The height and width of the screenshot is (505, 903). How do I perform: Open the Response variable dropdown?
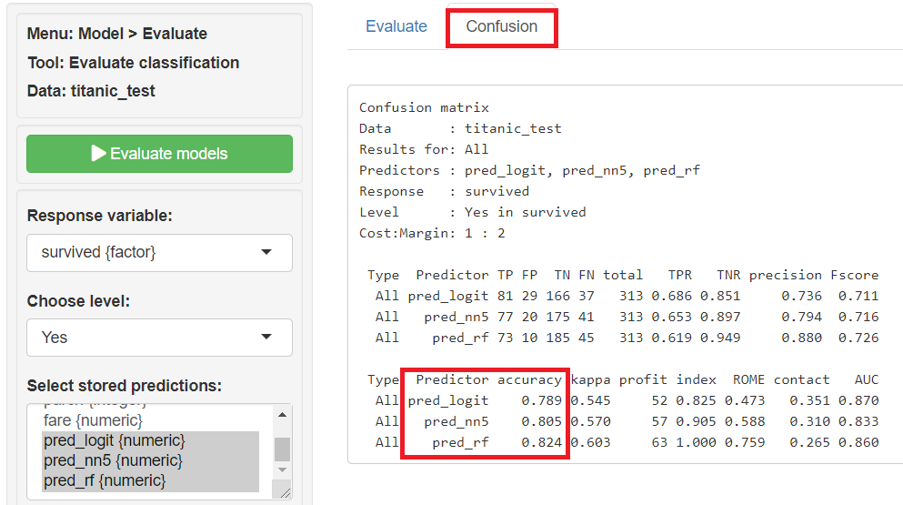coord(159,253)
